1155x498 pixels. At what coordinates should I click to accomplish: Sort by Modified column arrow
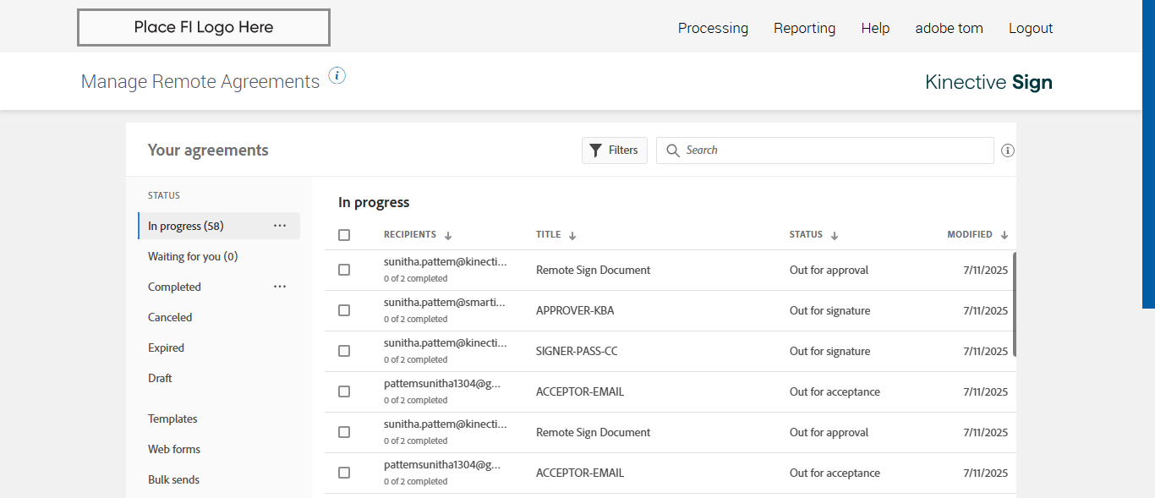(1004, 236)
